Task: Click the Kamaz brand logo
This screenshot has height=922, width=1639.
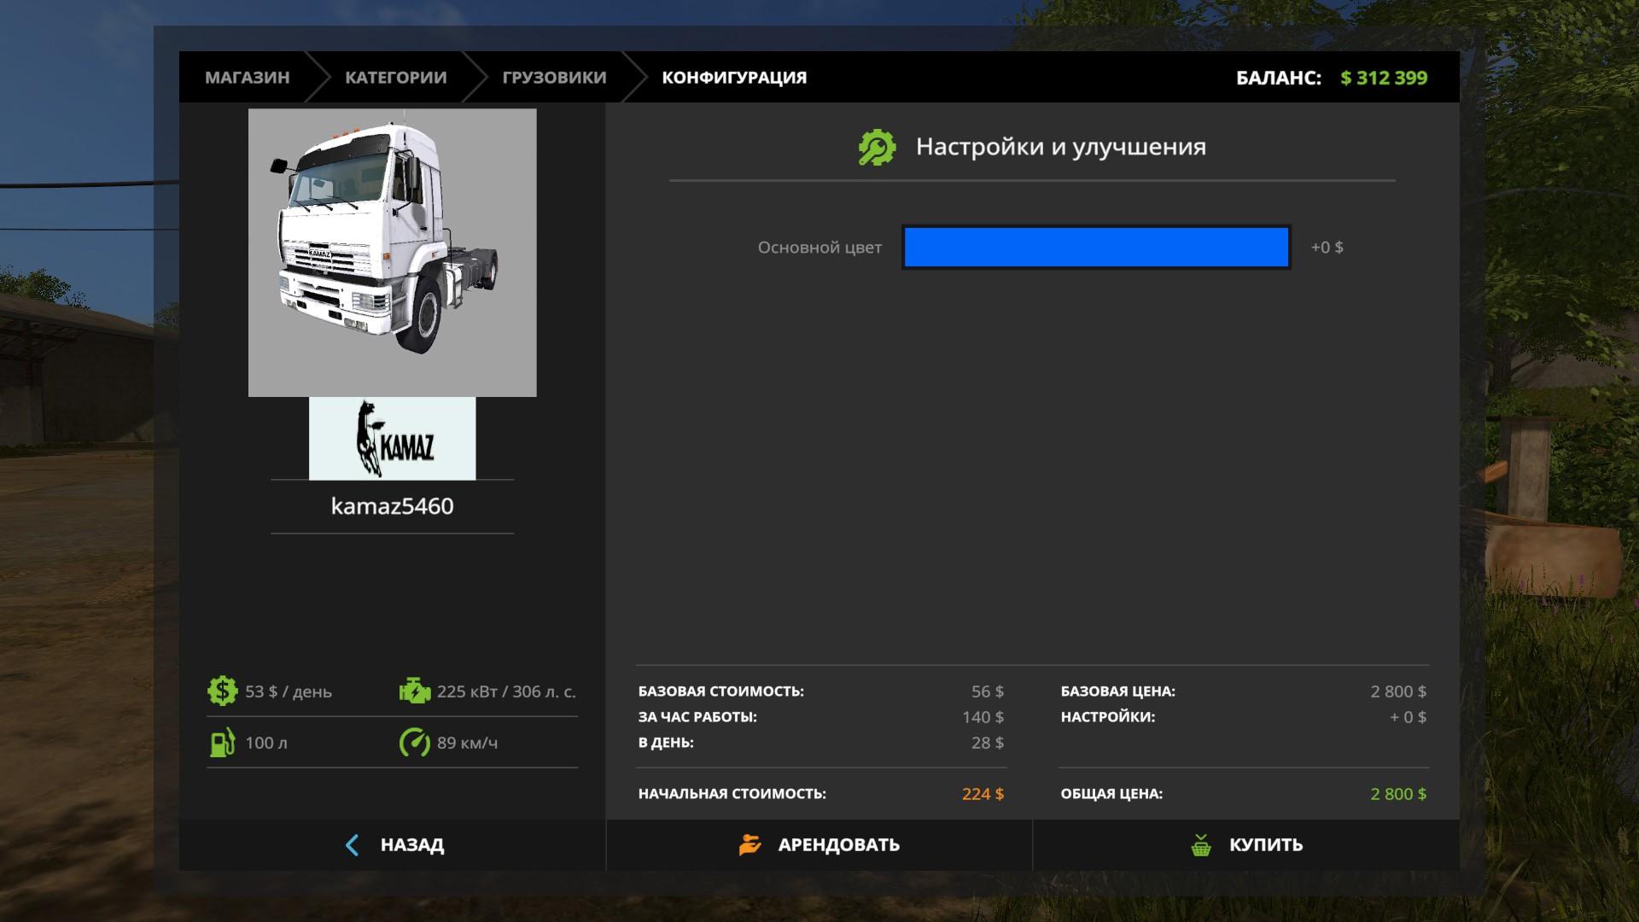Action: click(392, 438)
